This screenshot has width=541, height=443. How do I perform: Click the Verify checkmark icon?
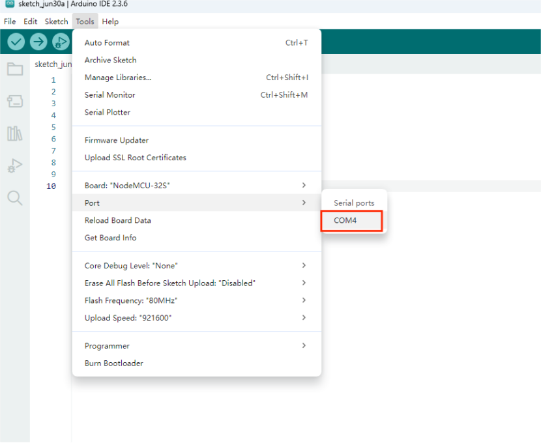click(x=16, y=42)
